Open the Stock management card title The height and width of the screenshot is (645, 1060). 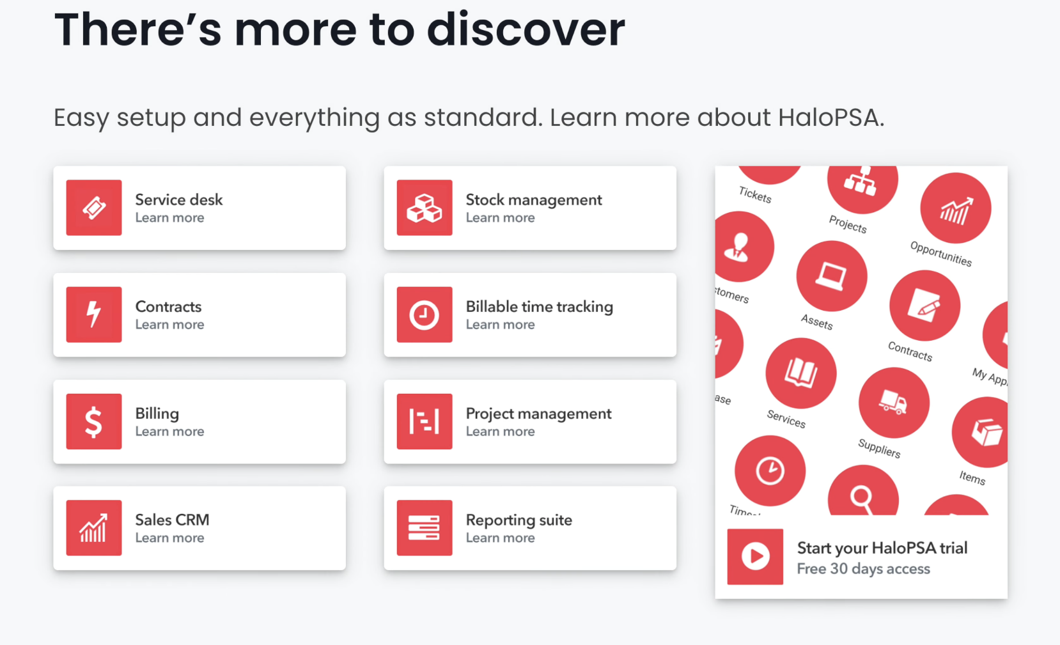click(x=534, y=199)
